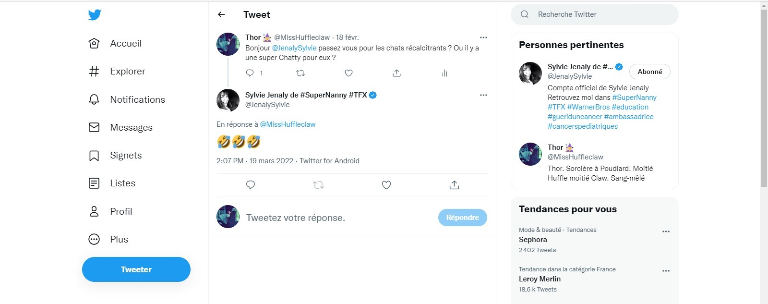This screenshot has height=304, width=768.
Task: Toggle the Abonné follow button
Action: pos(649,72)
